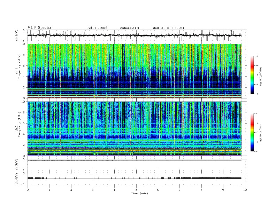The height and width of the screenshot is (213, 276).
Task: Click the ch.2 color scale bar
Action: [252, 132]
